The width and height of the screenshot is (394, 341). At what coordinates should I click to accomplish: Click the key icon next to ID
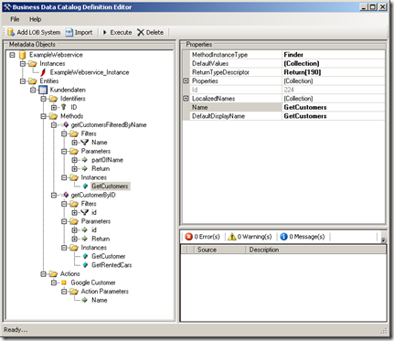tap(63, 107)
